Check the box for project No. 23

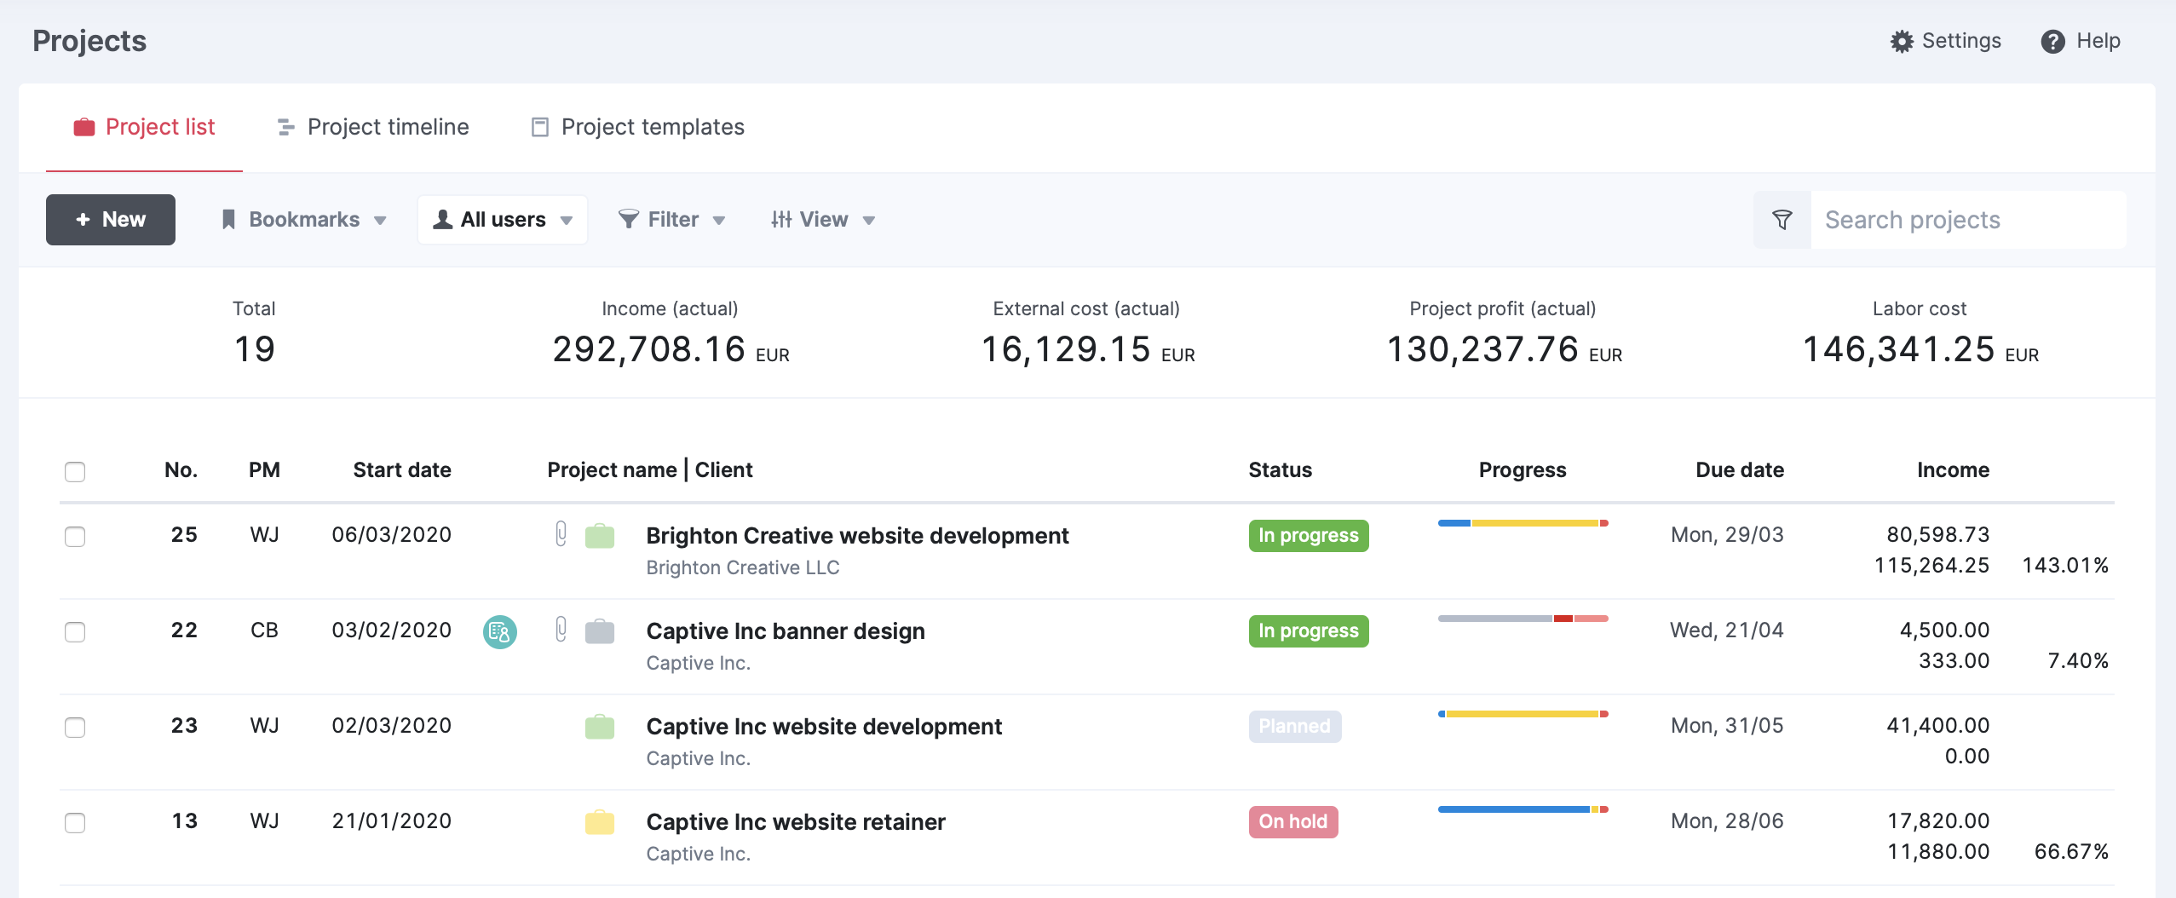pos(75,727)
